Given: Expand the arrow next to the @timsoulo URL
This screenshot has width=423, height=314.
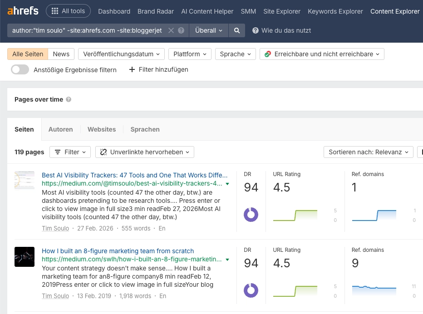Looking at the screenshot, I should pos(227,184).
